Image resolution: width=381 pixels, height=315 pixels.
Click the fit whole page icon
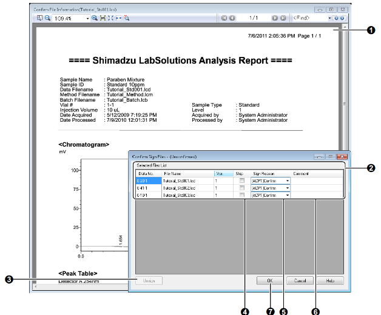coord(110,18)
